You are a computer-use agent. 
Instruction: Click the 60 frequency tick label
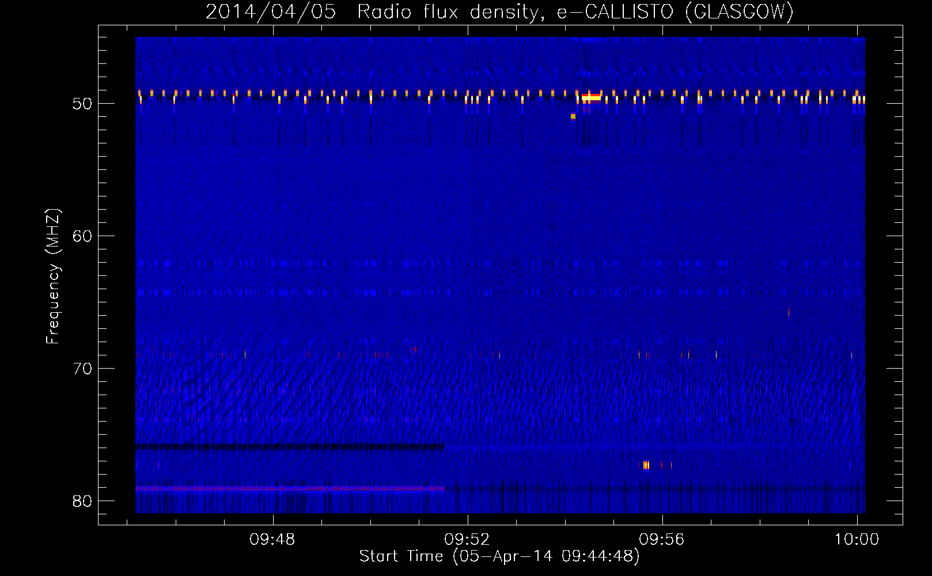tap(82, 236)
